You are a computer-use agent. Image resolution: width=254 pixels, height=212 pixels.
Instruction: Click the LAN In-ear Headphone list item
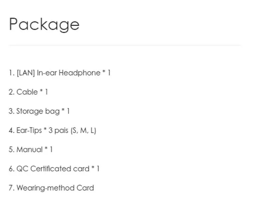60,73
